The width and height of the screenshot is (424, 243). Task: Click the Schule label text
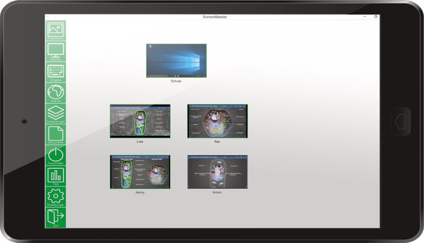click(x=176, y=81)
